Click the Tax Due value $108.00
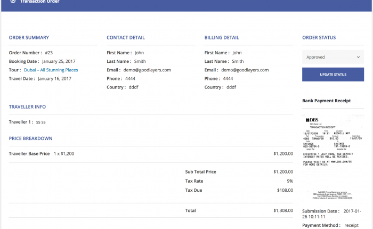The height and width of the screenshot is (229, 373). pos(285,190)
